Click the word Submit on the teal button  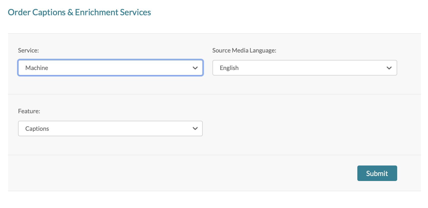tap(377, 173)
